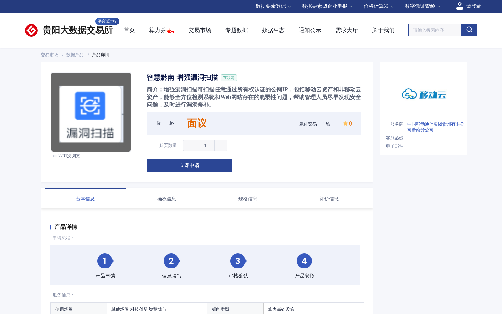
Task: Click the search magnifier button
Action: 469,30
